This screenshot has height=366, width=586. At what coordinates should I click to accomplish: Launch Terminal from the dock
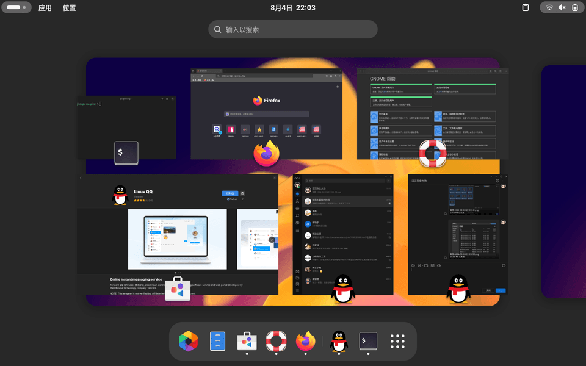click(368, 342)
